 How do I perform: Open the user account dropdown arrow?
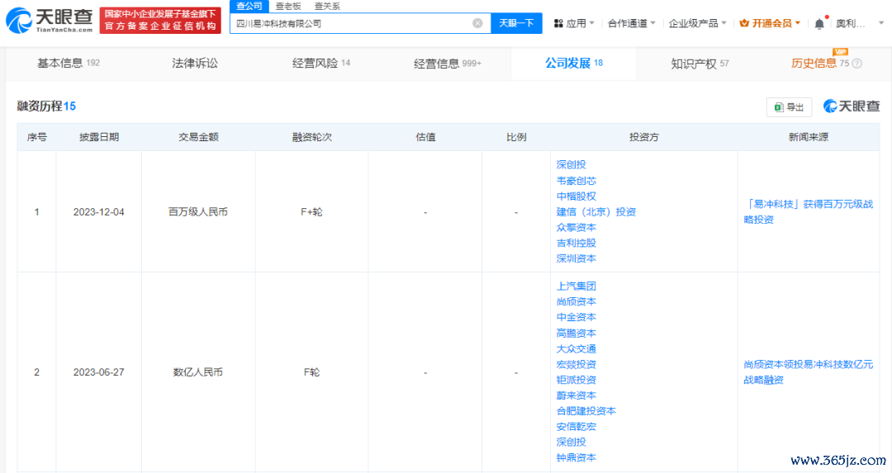[x=881, y=23]
